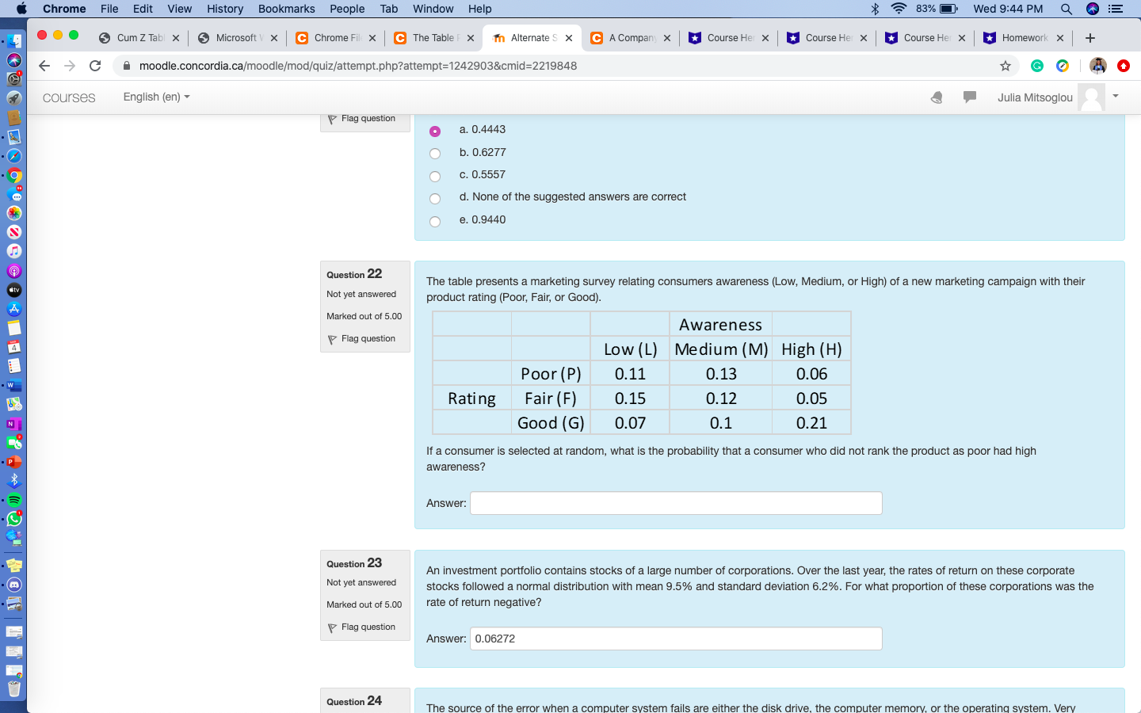Click the browser forward arrow
Screen dimensions: 1141x713
click(x=70, y=66)
